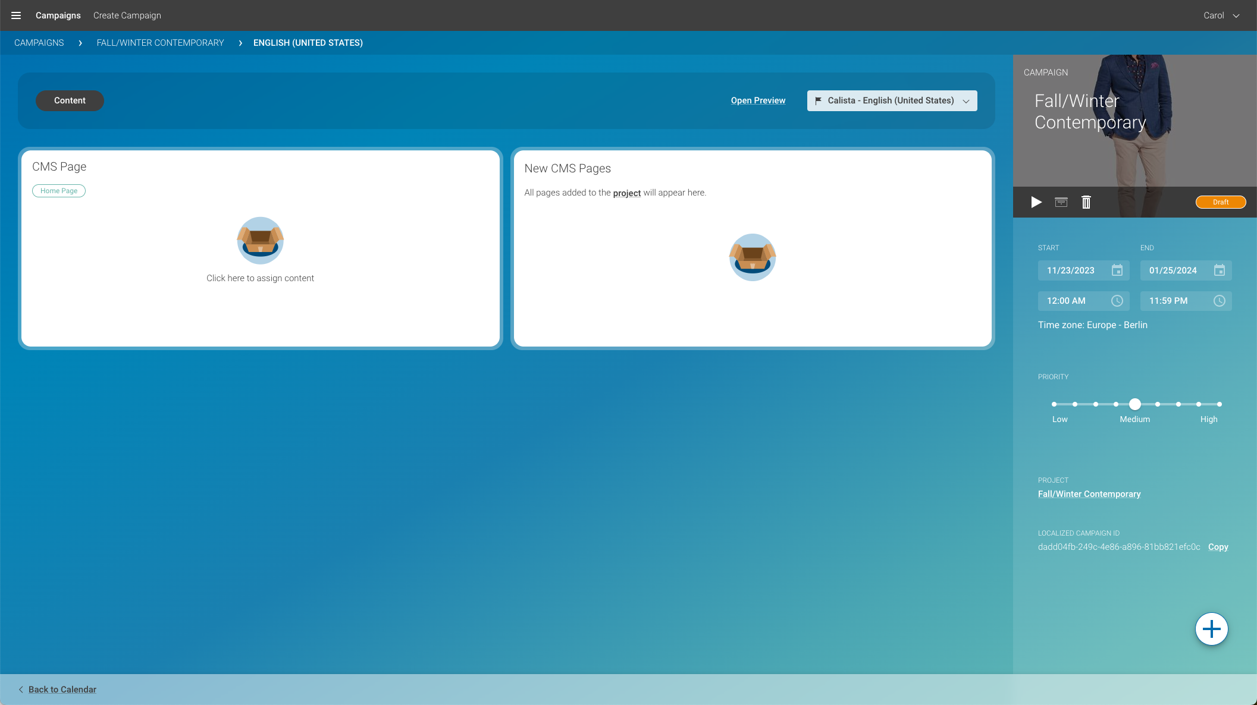
Task: Open the end date calendar picker
Action: click(1219, 270)
